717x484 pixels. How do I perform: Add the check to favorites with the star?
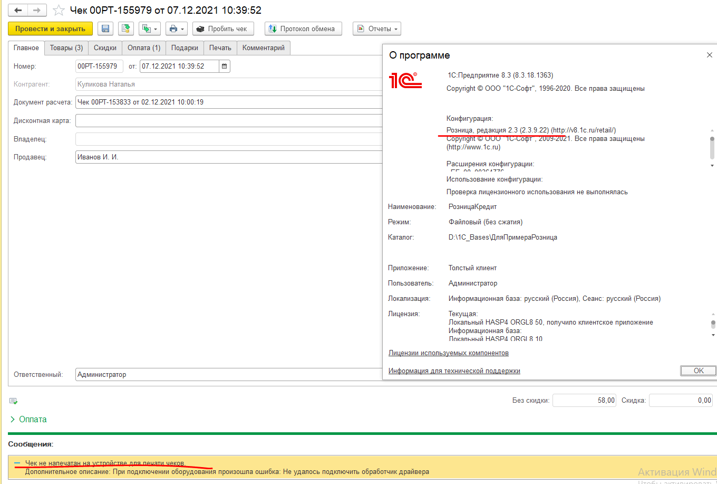pyautogui.click(x=59, y=10)
